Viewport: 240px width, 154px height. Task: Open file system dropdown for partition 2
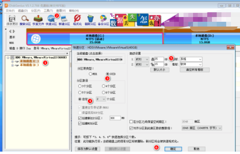[x=142, y=65]
